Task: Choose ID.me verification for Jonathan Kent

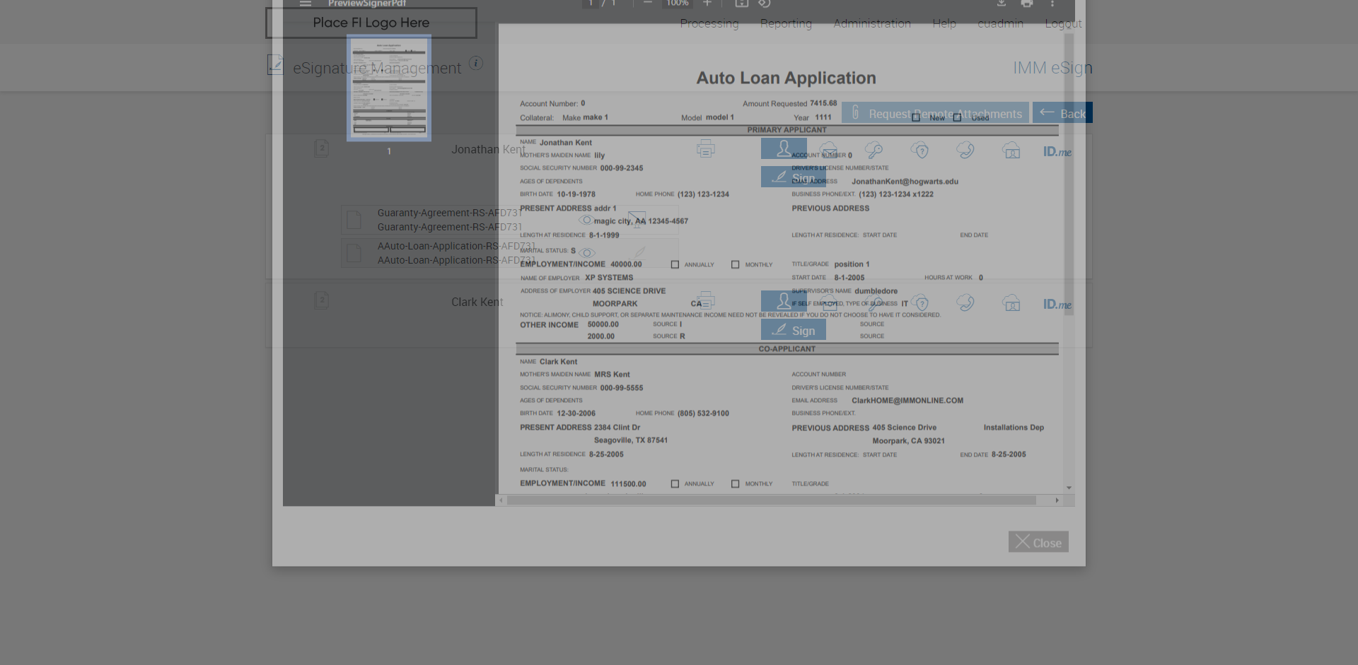Action: (1057, 151)
